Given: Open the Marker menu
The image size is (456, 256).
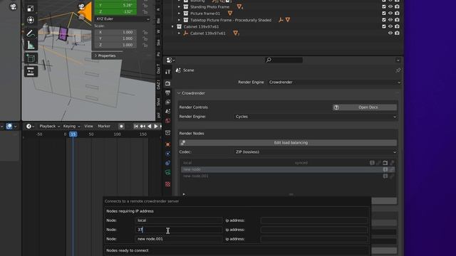Looking at the screenshot, I should point(104,127).
